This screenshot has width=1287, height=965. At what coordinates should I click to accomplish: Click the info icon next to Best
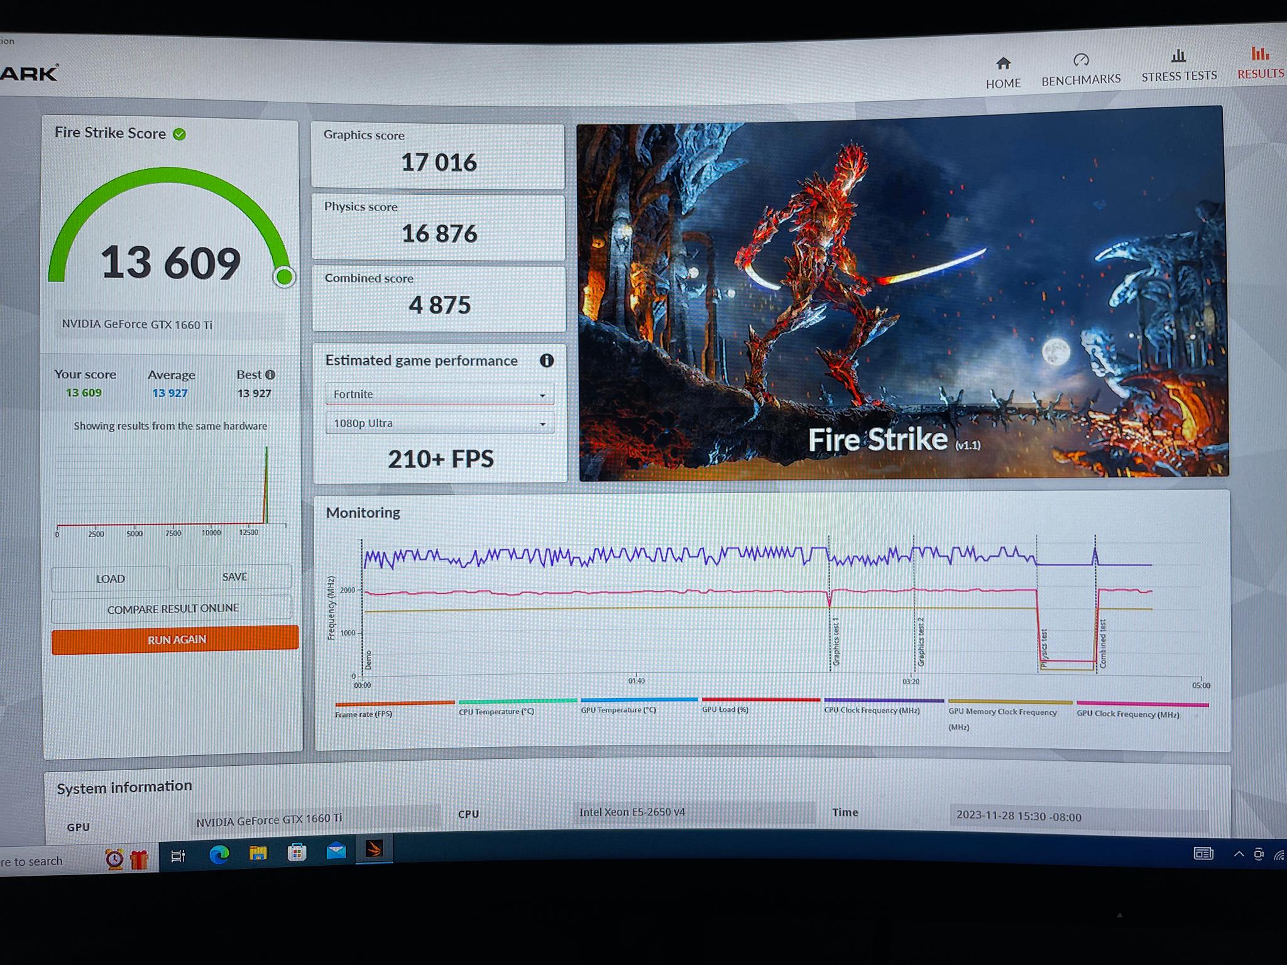click(x=270, y=374)
